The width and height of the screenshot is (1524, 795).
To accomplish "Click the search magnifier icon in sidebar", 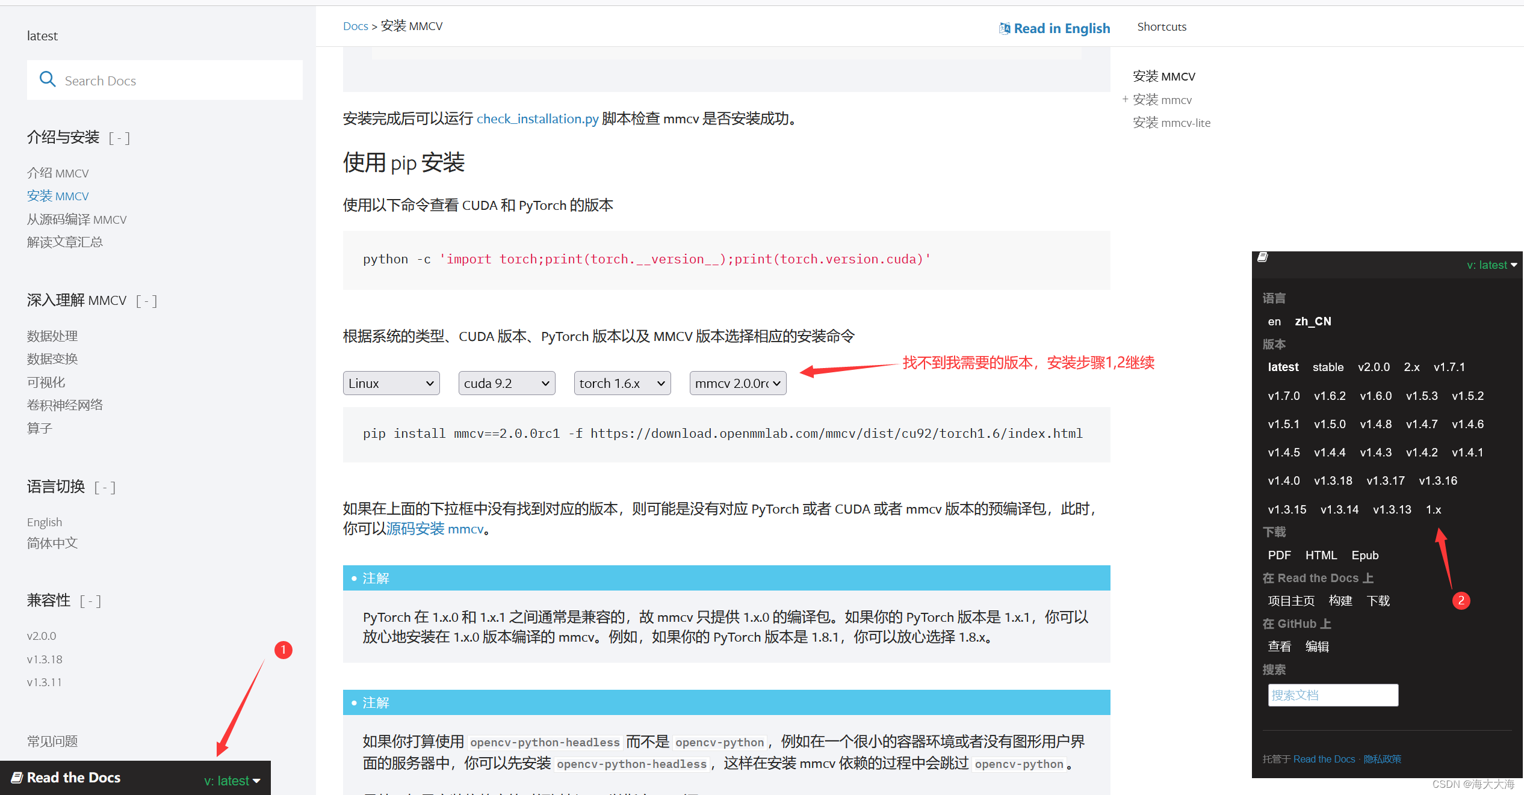I will tap(48, 79).
